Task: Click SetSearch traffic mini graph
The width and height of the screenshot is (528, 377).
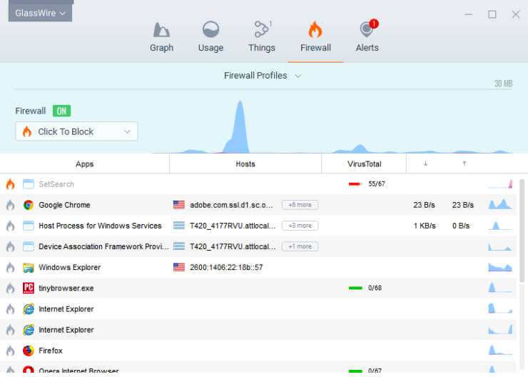Action: (500, 184)
